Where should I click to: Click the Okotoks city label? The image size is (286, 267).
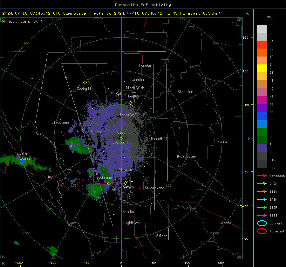pyautogui.click(x=127, y=212)
